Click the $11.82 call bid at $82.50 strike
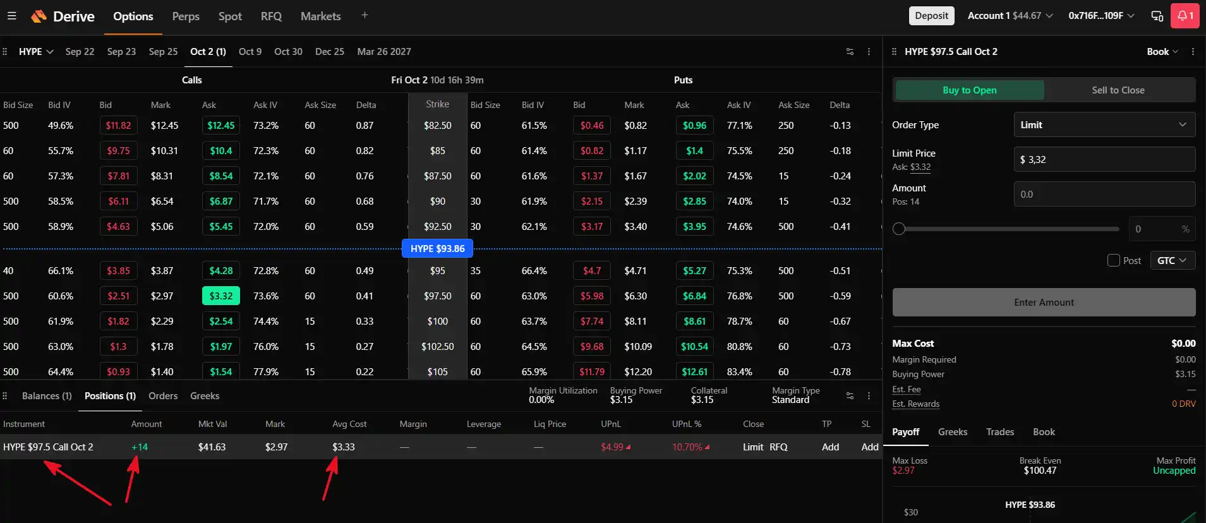The image size is (1206, 523). (118, 126)
